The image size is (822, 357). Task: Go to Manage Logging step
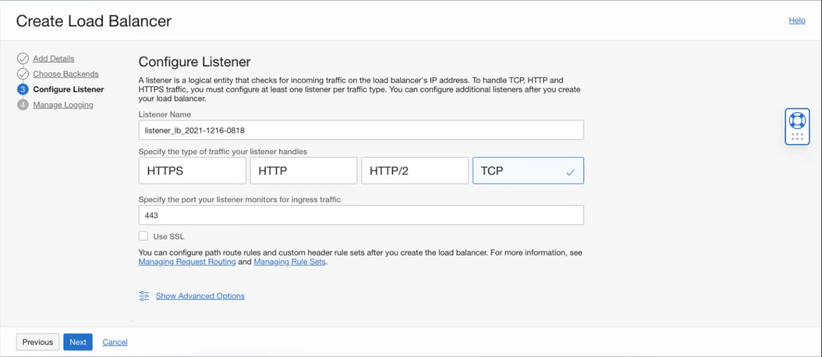click(63, 105)
